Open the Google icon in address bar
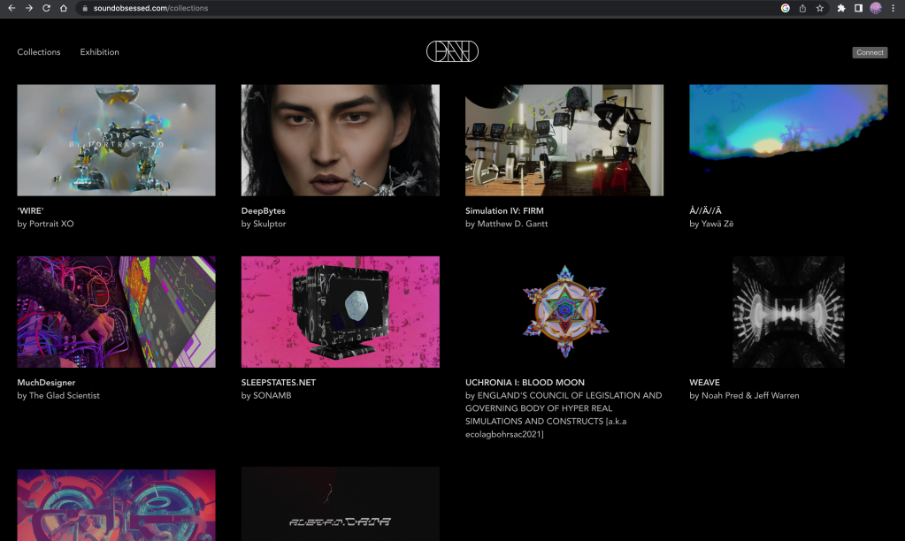This screenshot has height=541, width=905. (785, 8)
